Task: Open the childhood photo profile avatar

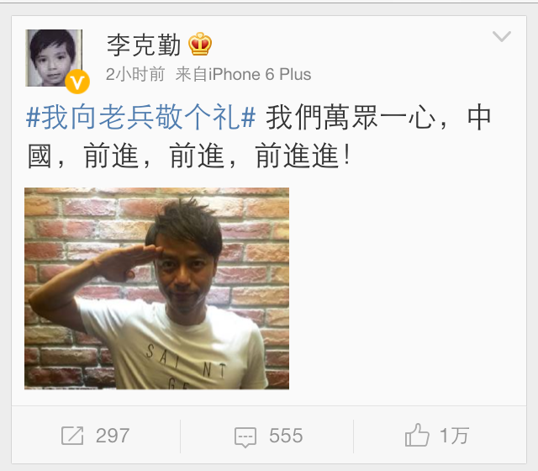Action: coord(54,58)
